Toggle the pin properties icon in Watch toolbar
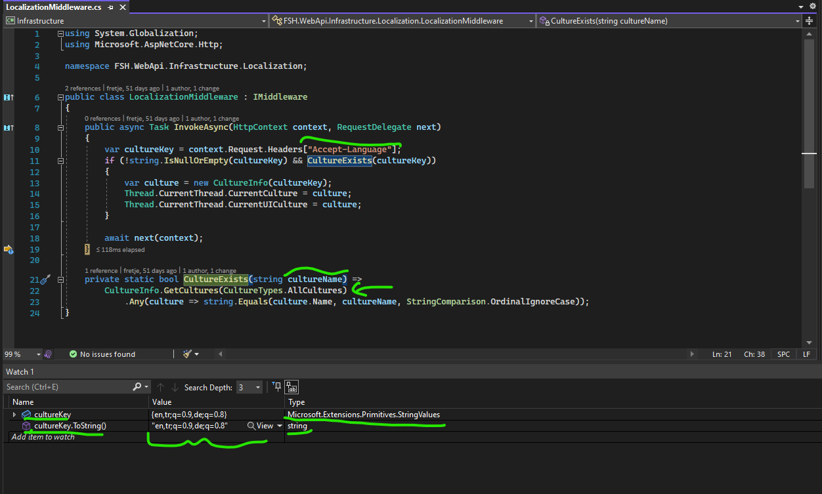The width and height of the screenshot is (822, 494). coord(277,387)
